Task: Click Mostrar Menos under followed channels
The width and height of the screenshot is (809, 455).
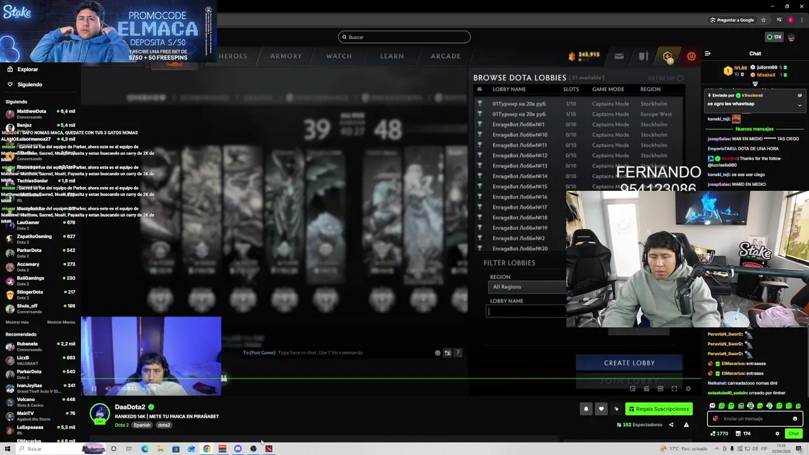Action: tap(61, 322)
